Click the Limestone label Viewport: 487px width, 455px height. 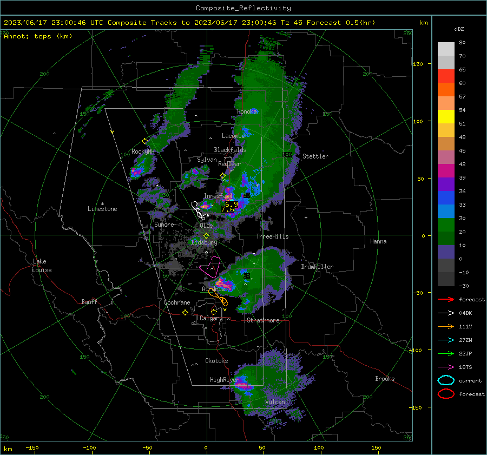(x=102, y=209)
